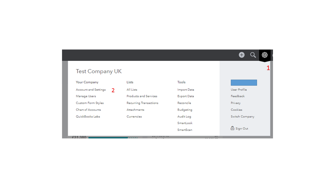The height and width of the screenshot is (188, 335).
Task: Click the plus Create icon
Action: click(x=241, y=55)
